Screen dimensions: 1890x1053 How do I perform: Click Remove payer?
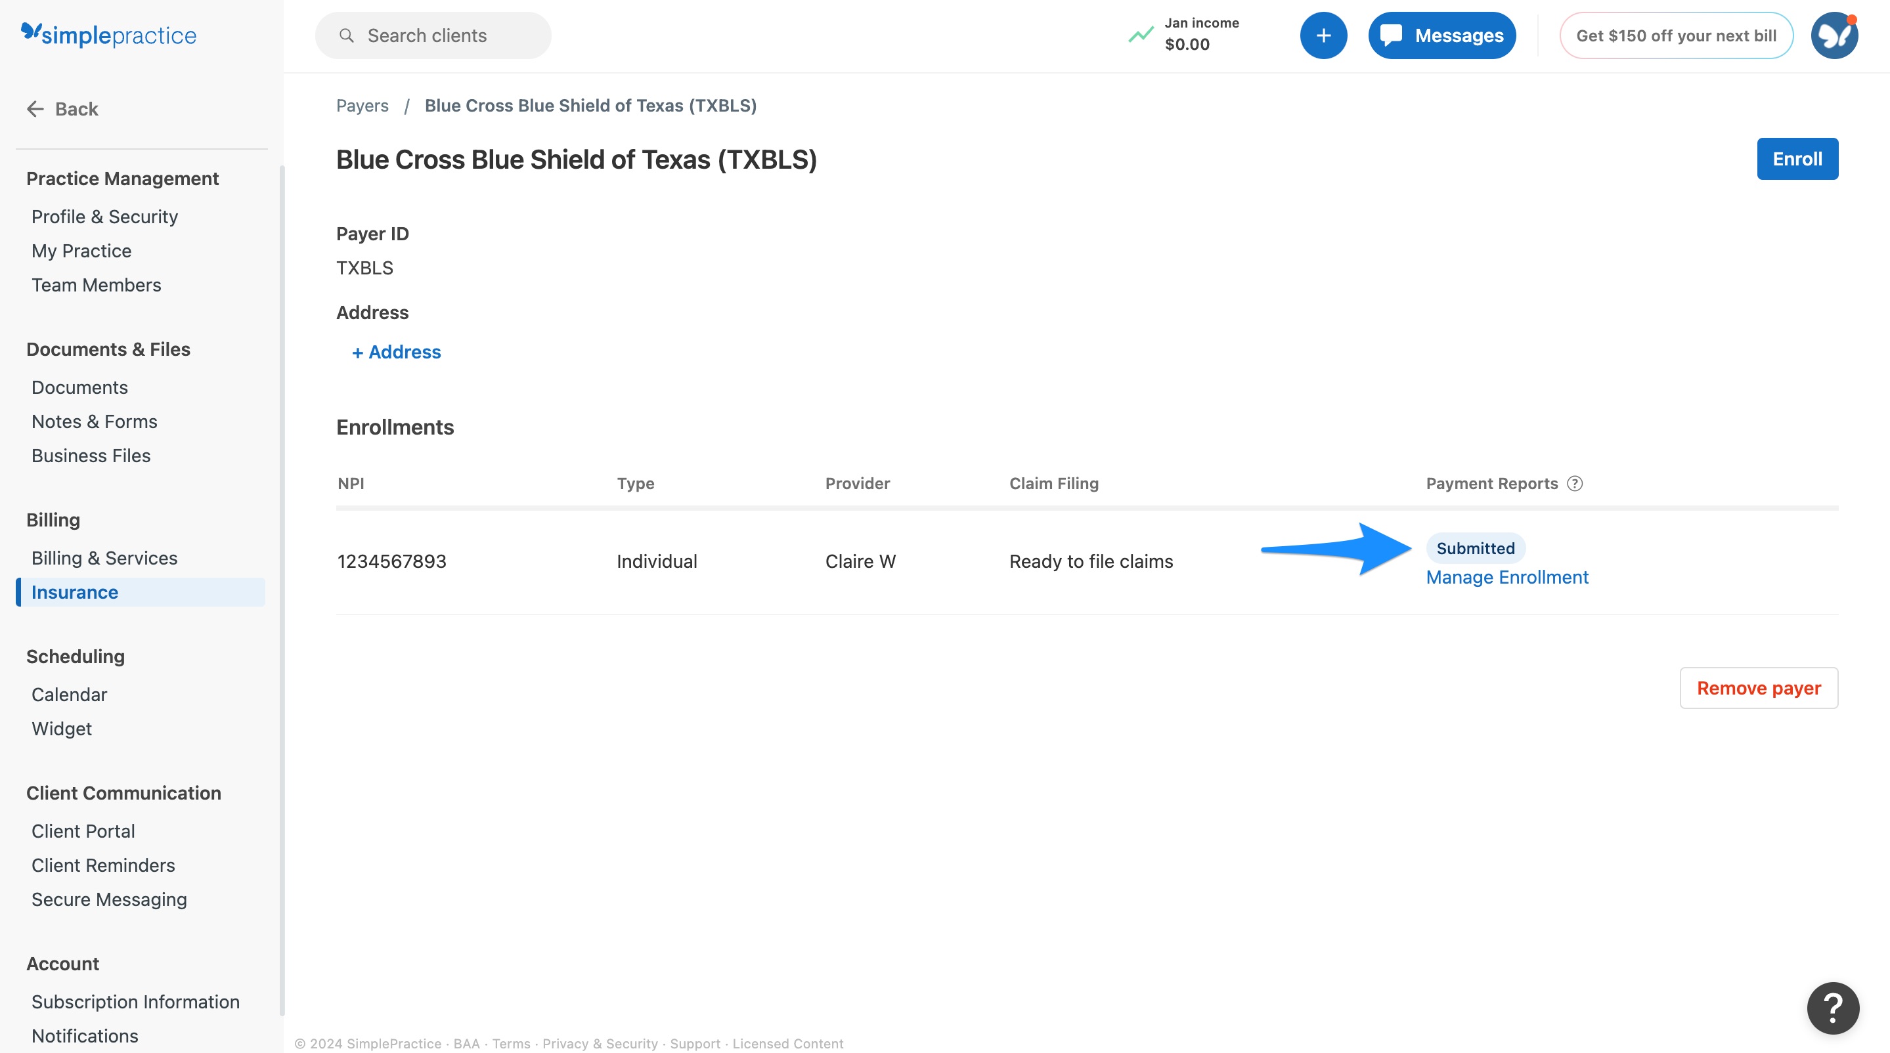[x=1759, y=688]
